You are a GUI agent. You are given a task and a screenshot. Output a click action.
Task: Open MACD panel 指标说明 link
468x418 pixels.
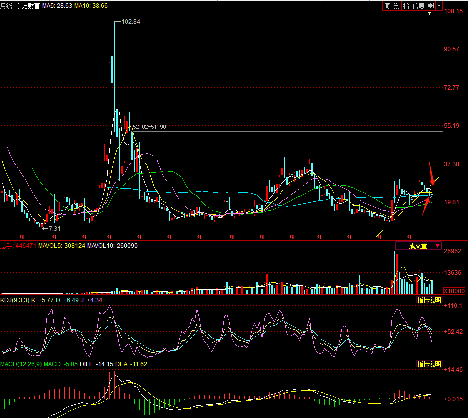[429, 364]
